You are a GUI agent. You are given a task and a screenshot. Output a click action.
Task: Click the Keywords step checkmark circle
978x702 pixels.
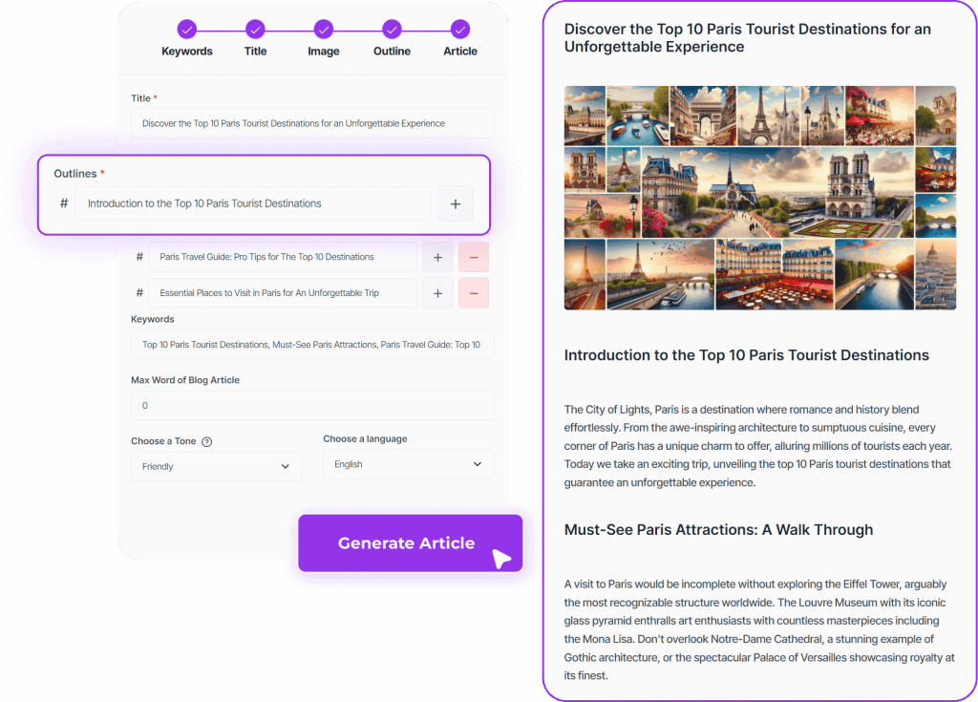tap(186, 29)
